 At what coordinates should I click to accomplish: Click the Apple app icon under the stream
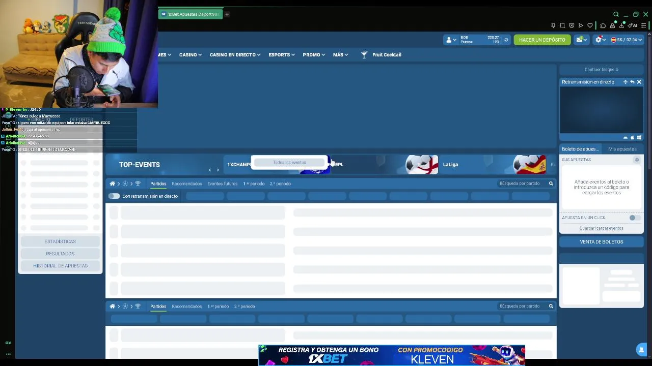click(632, 137)
